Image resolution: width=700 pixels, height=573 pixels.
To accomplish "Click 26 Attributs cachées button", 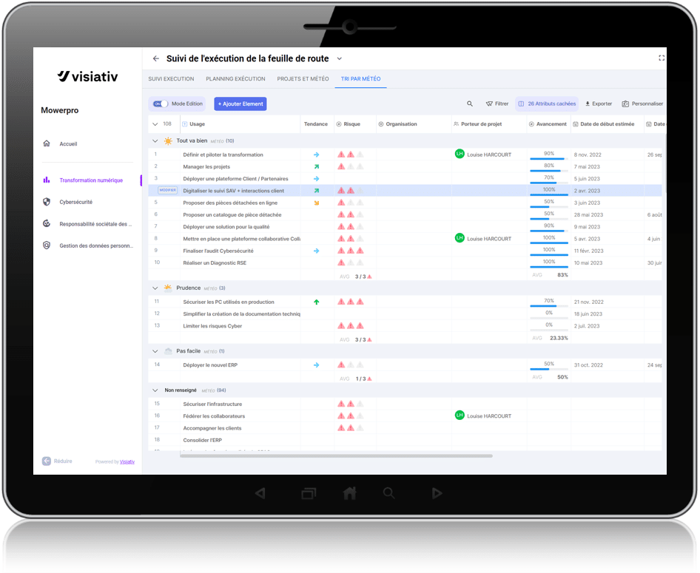I will click(x=547, y=104).
